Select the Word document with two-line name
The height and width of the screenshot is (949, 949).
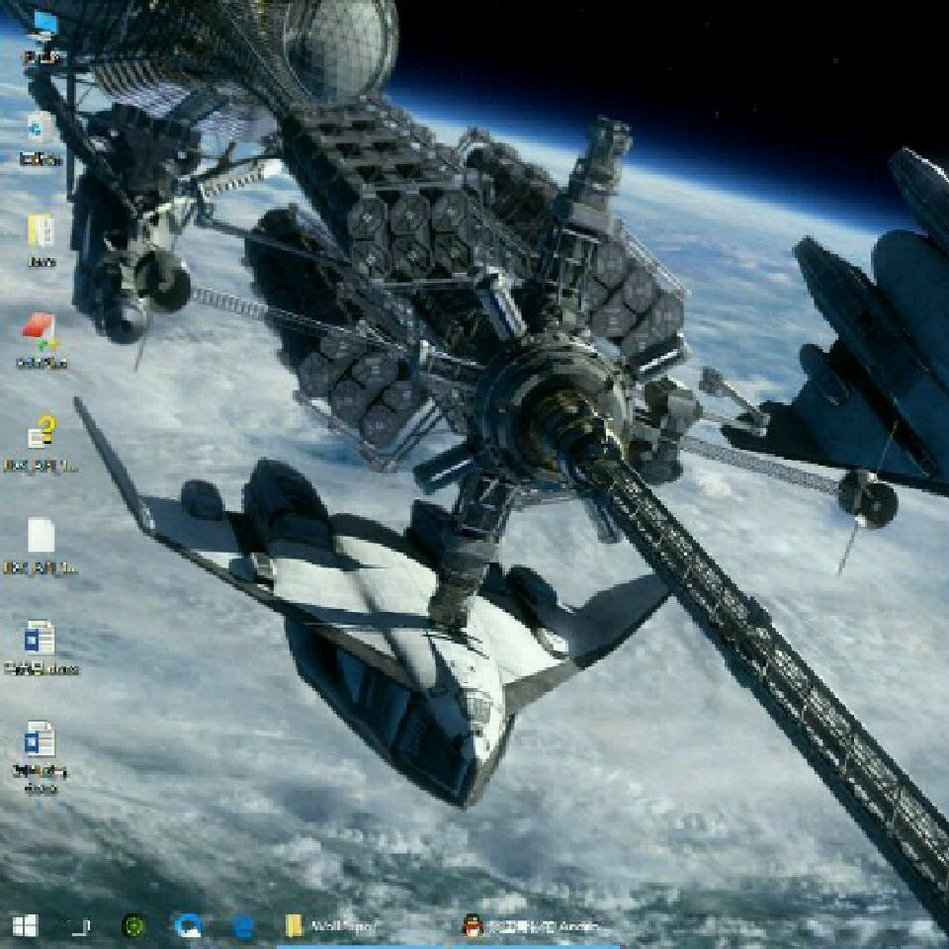coord(42,756)
